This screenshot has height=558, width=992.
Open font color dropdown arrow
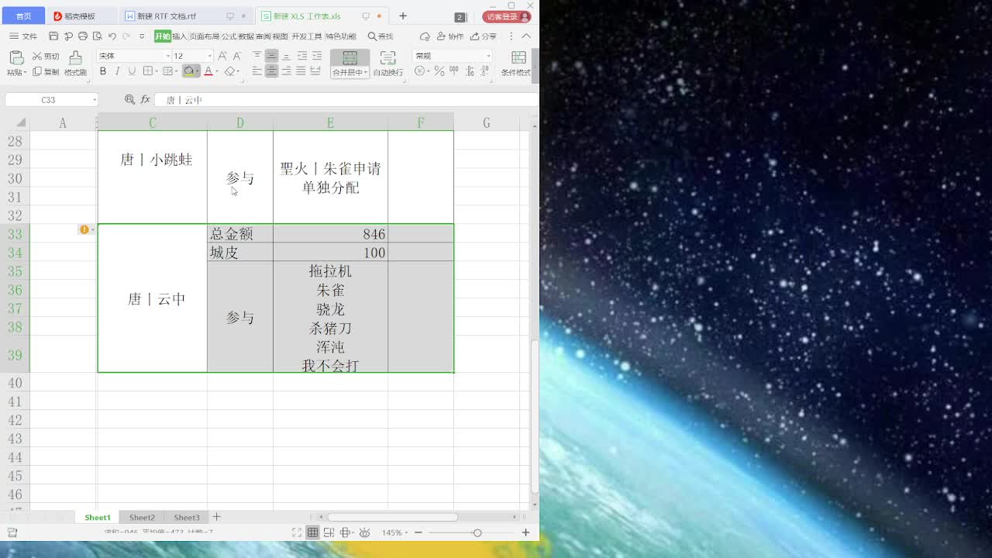point(216,71)
